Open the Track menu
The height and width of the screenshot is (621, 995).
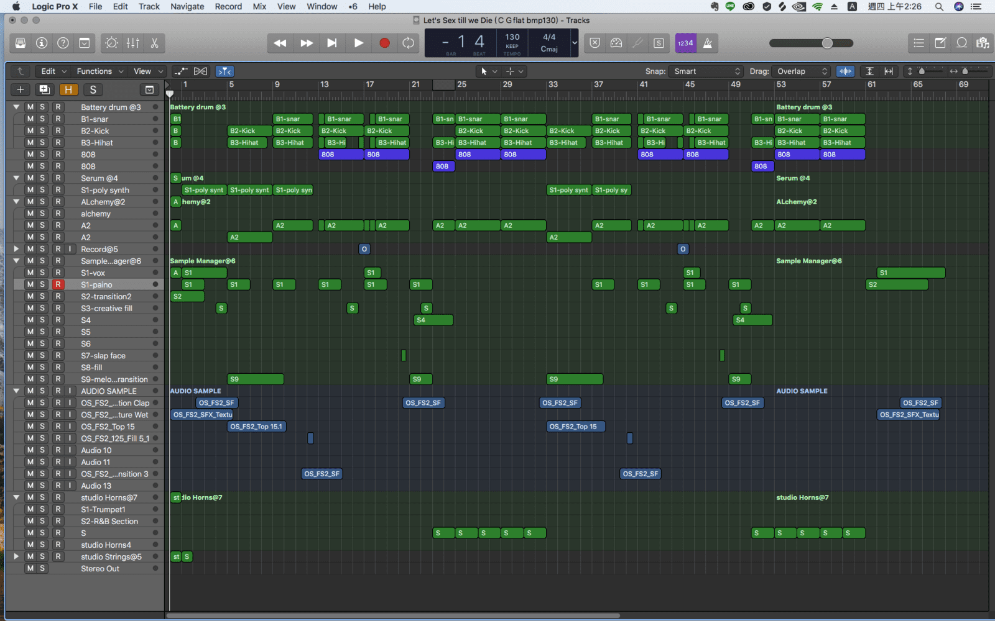pyautogui.click(x=149, y=6)
